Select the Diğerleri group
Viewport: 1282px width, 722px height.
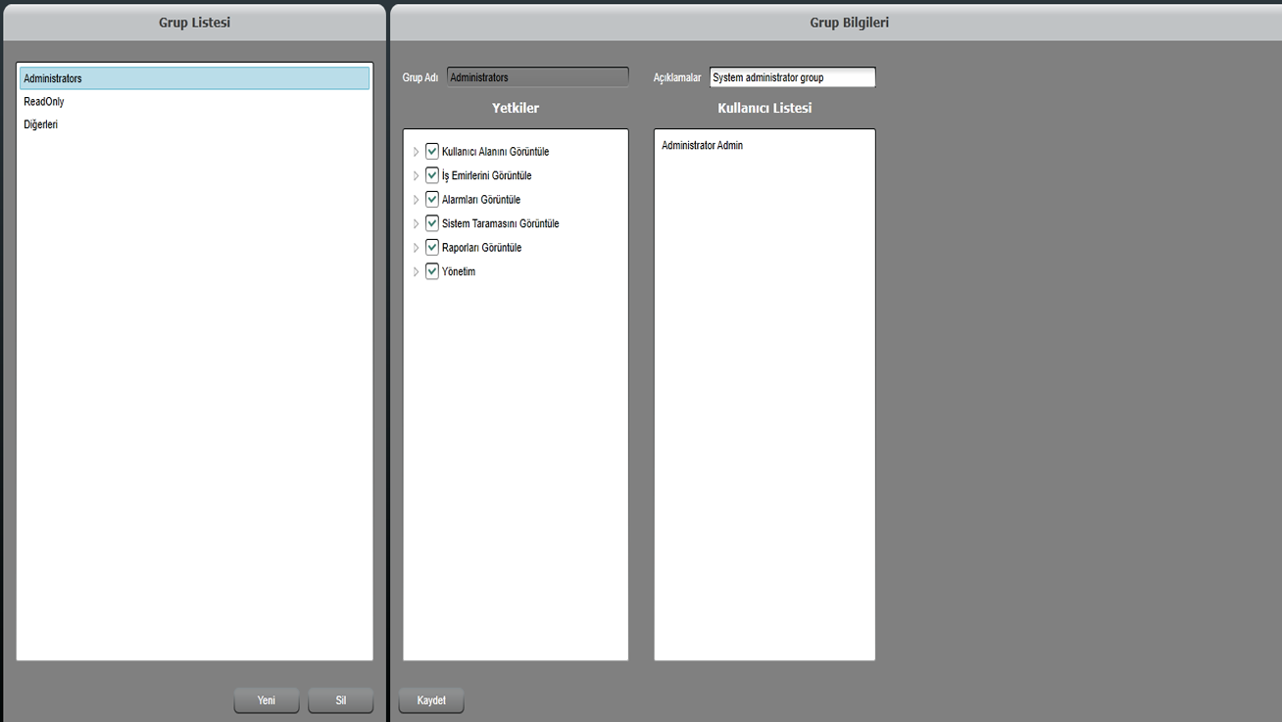point(41,125)
